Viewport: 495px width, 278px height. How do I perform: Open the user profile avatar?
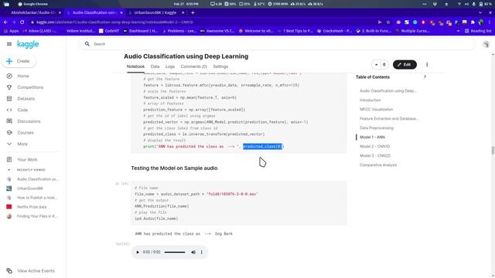tap(486, 45)
